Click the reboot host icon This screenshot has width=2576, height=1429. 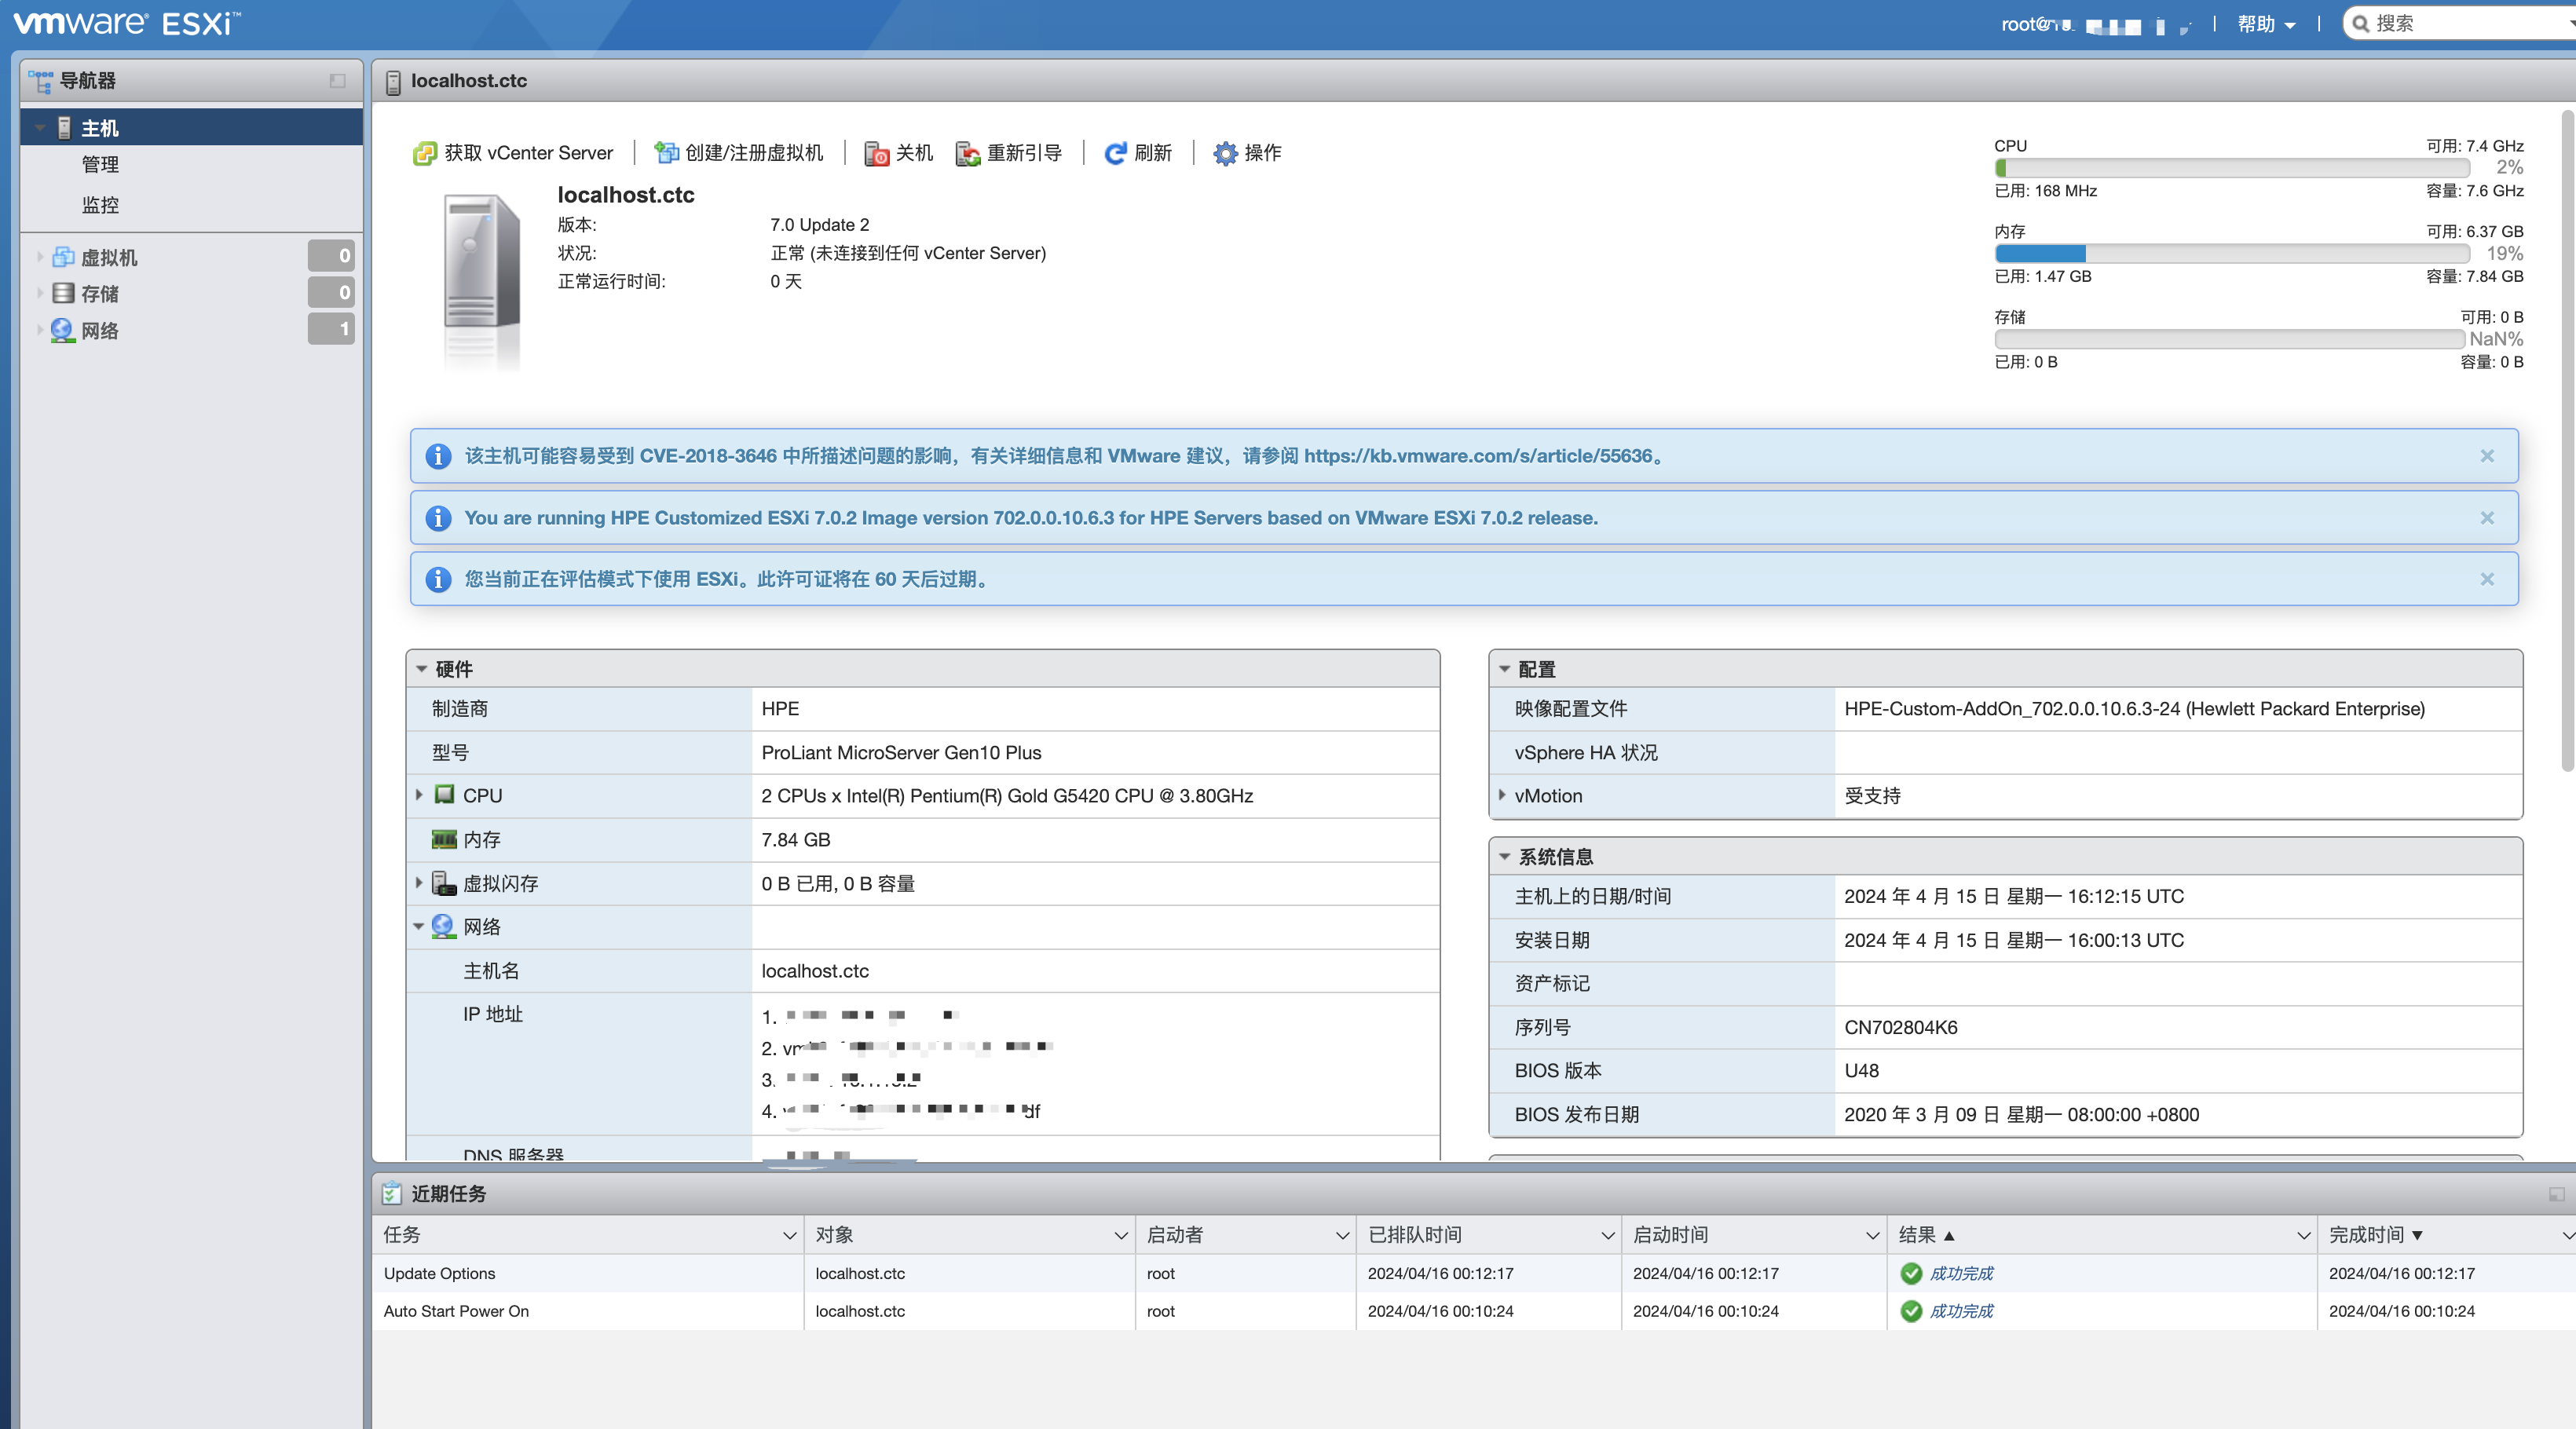coord(967,153)
